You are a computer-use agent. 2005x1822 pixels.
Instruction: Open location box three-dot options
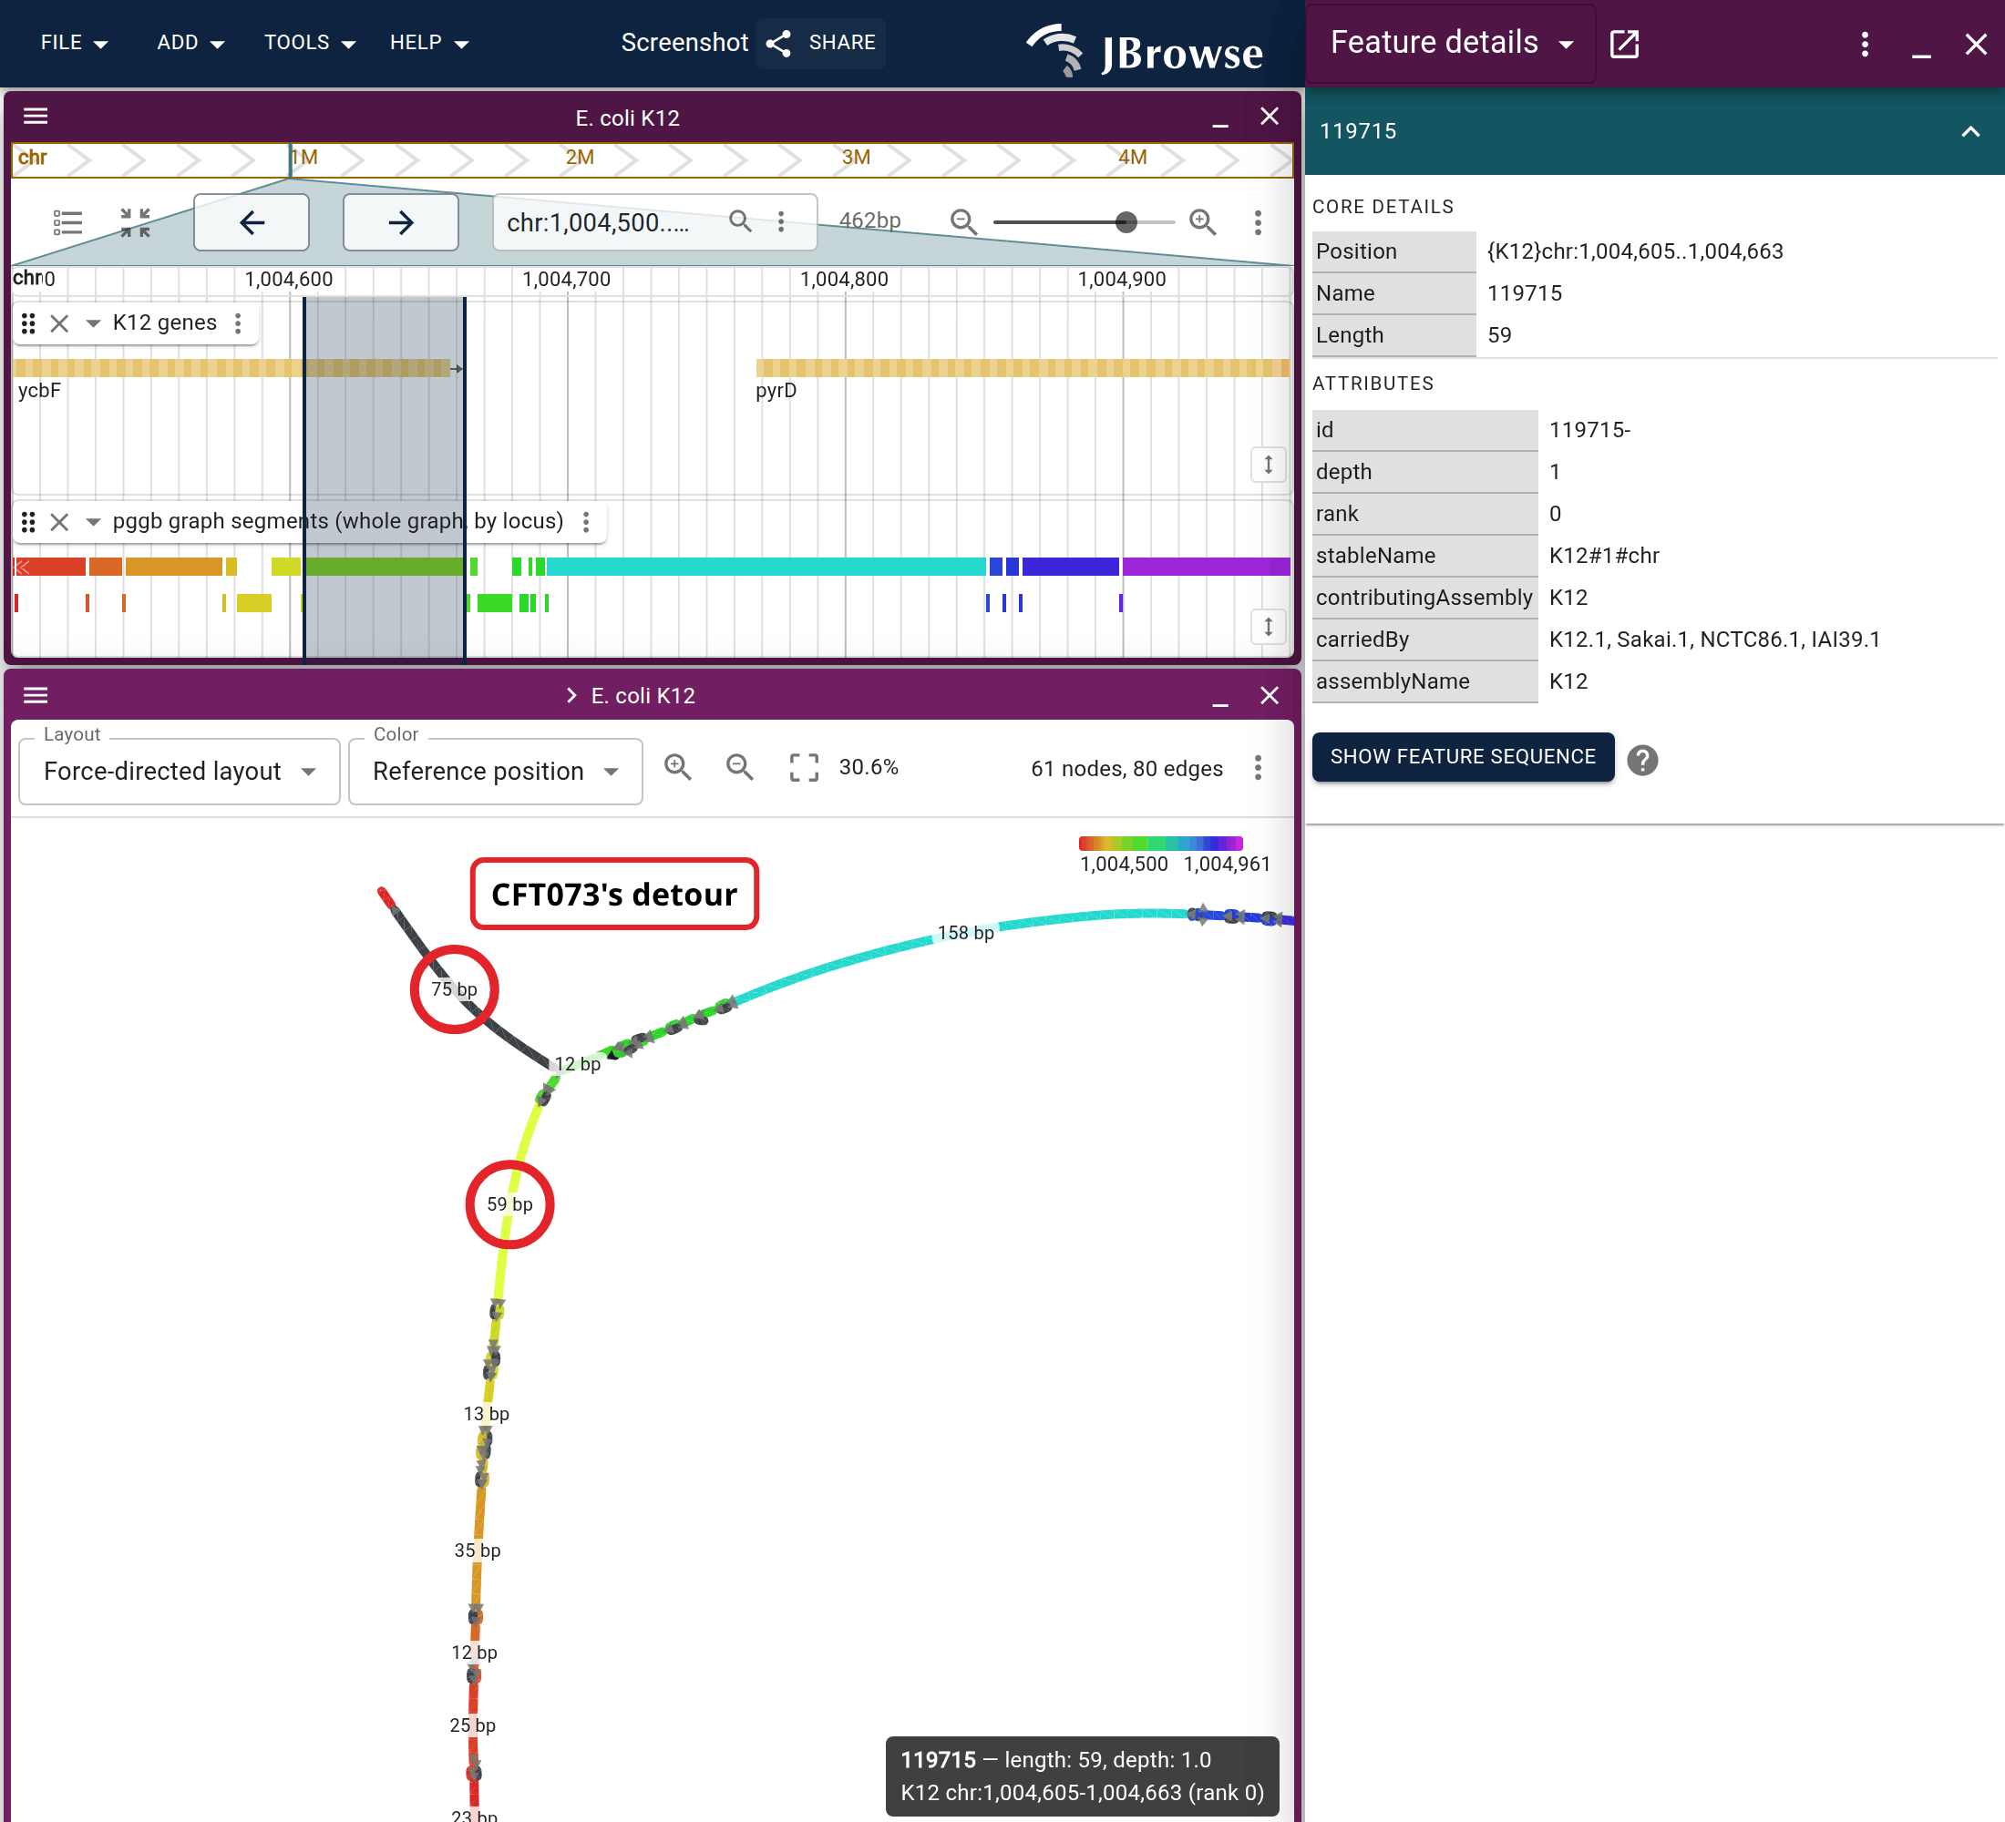[x=782, y=220]
